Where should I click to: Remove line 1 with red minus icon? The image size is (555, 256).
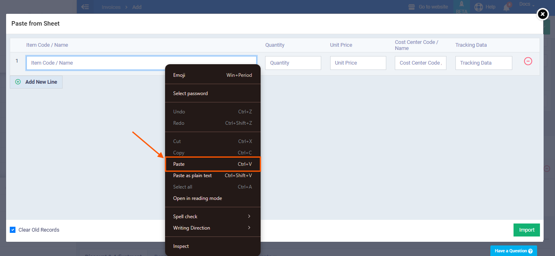click(x=528, y=61)
